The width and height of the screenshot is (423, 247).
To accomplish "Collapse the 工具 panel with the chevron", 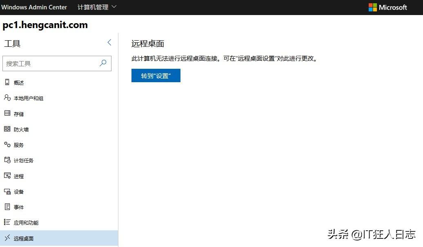I will (109, 42).
